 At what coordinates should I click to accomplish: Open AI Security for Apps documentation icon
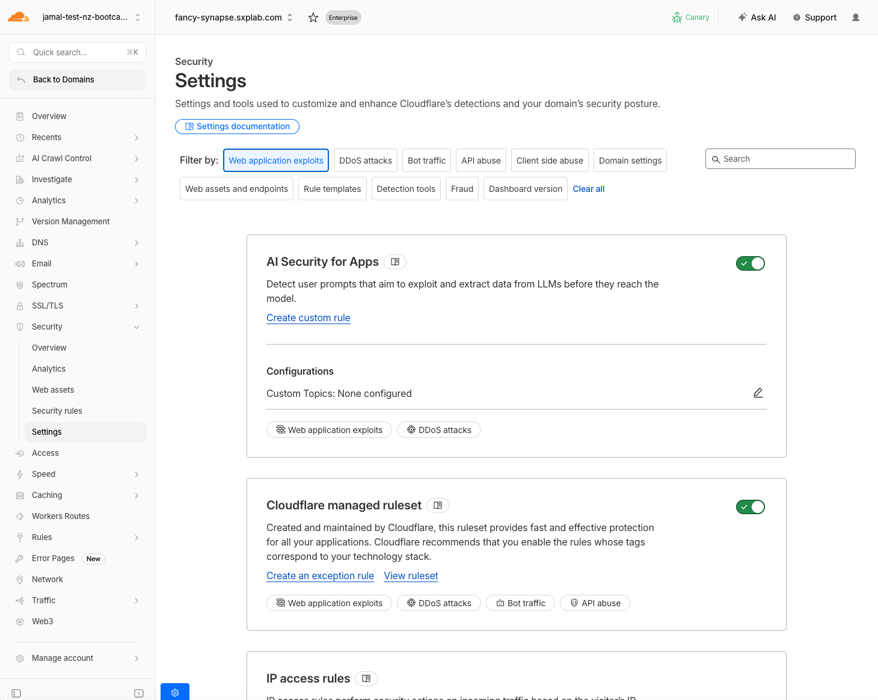click(395, 262)
